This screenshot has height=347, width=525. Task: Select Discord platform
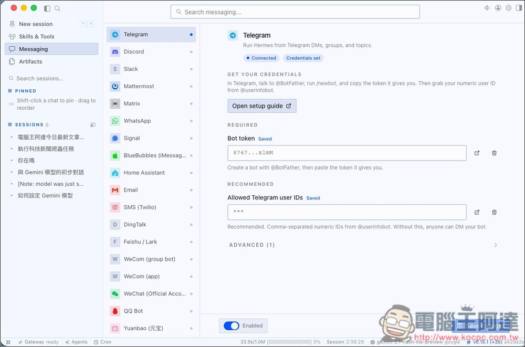[x=151, y=51]
